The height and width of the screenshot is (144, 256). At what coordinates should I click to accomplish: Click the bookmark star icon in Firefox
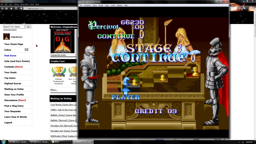tap(2, 9)
